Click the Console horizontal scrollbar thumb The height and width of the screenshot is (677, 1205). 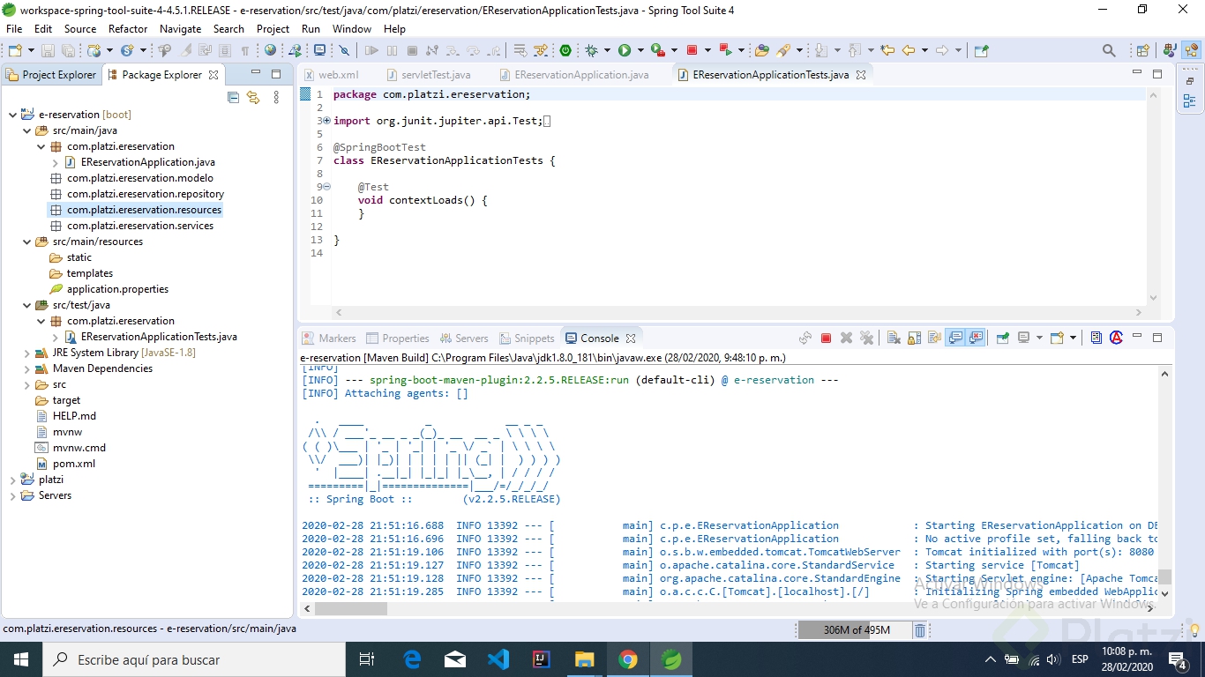coord(351,608)
